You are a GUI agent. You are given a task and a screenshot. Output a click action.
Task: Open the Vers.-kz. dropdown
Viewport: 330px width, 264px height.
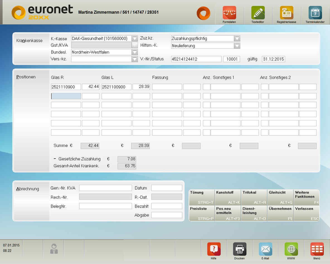[135, 59]
